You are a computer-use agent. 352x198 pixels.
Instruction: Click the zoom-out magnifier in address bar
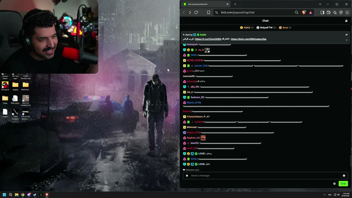(x=296, y=12)
